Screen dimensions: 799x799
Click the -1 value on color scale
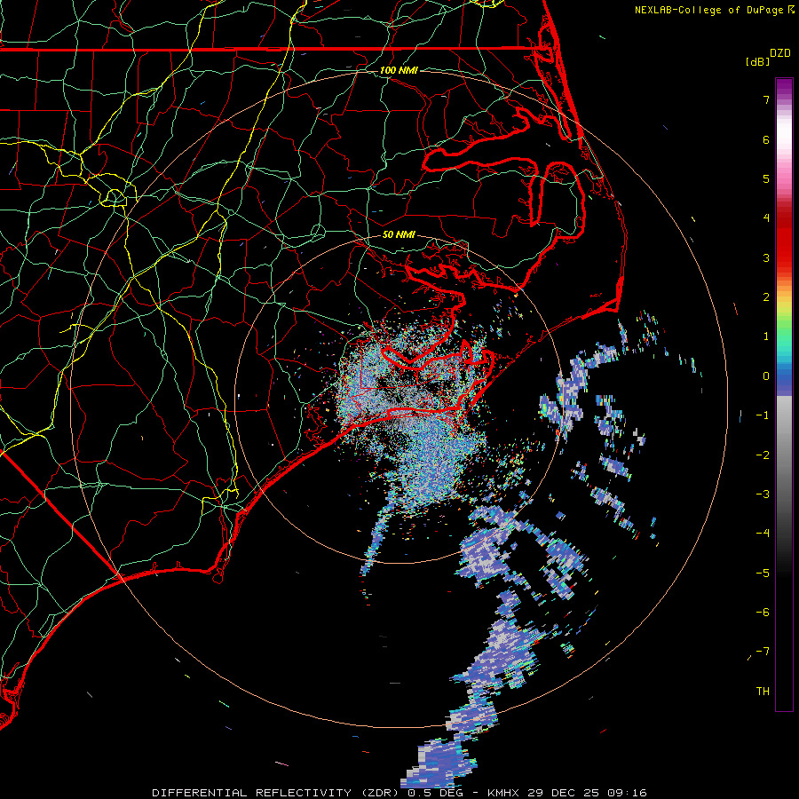[763, 415]
